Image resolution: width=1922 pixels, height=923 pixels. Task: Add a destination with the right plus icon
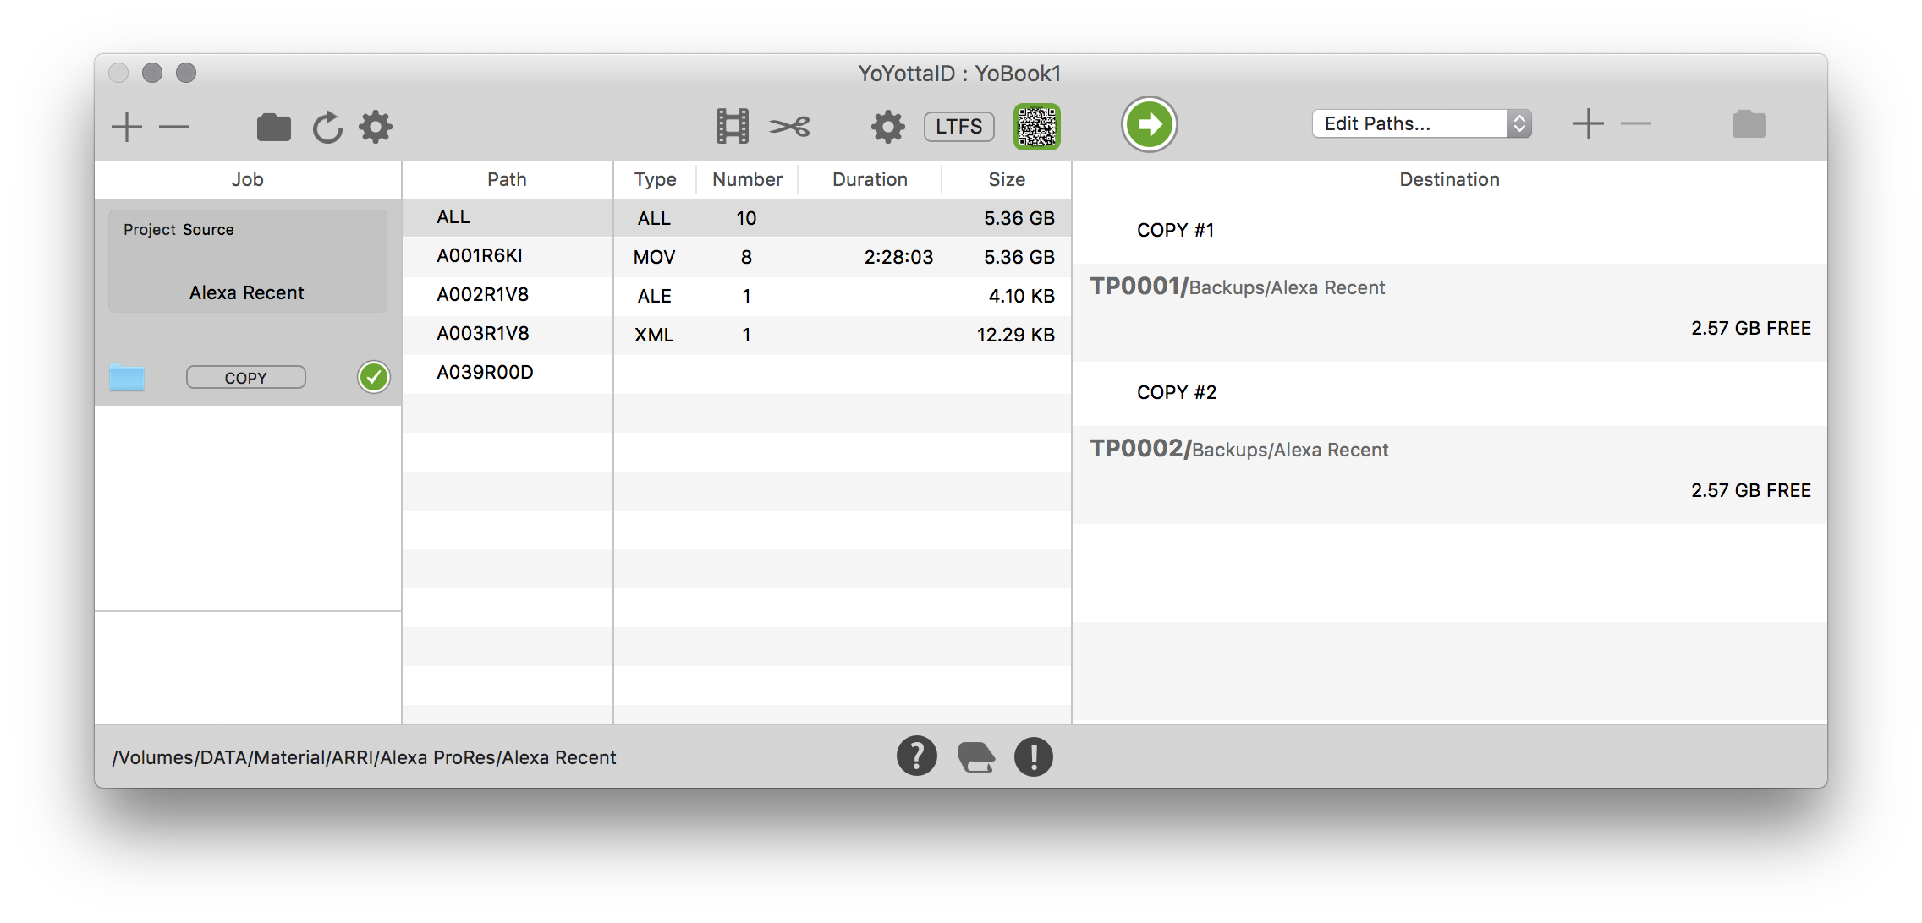pos(1588,123)
